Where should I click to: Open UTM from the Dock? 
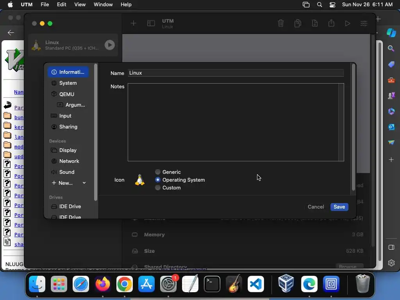pyautogui.click(x=331, y=284)
